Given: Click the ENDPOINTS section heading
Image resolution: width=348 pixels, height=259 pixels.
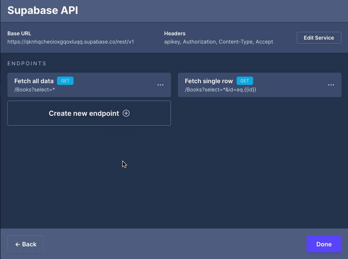Looking at the screenshot, I should click(27, 64).
